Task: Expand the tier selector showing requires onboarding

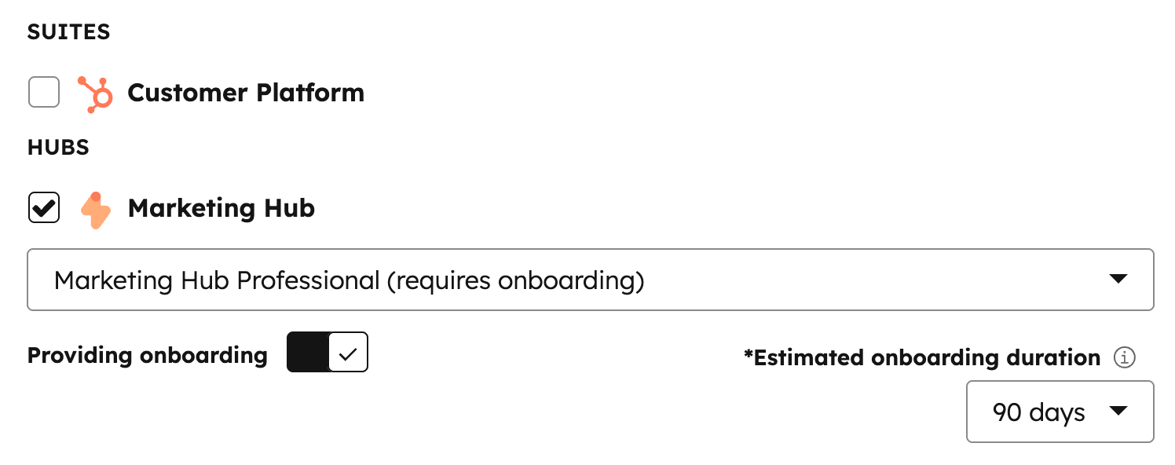Action: (x=589, y=280)
